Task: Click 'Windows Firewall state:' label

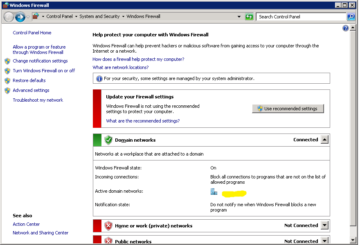Action: click(118, 168)
